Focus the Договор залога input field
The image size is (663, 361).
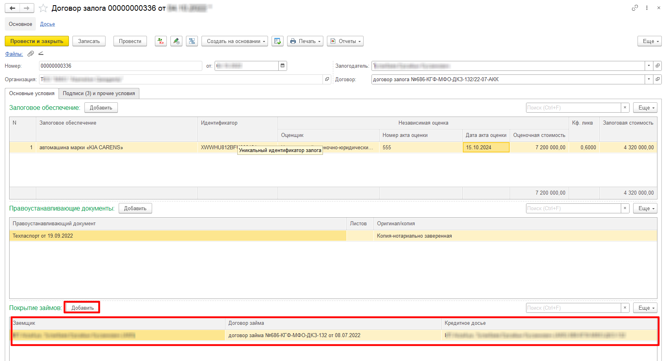pos(508,79)
